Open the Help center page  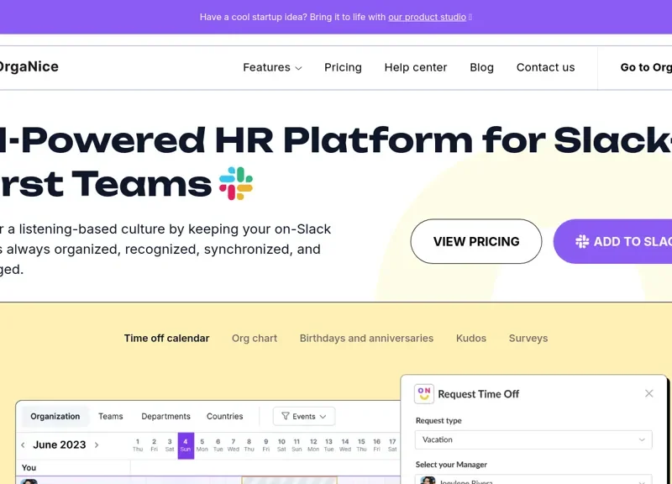(416, 68)
